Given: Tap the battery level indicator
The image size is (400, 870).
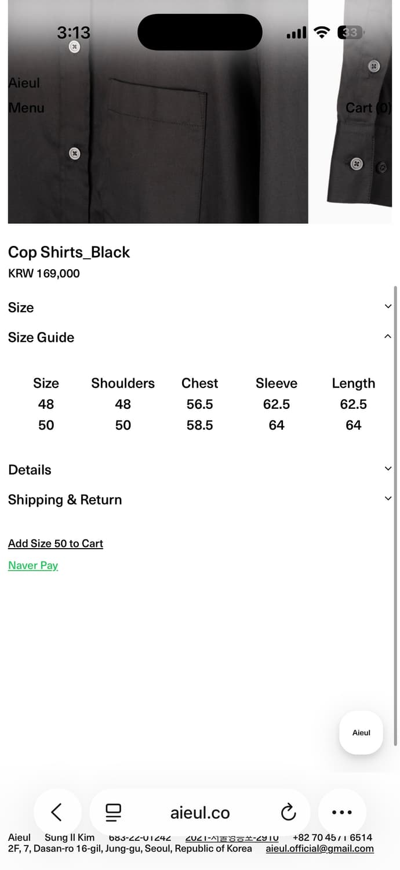Looking at the screenshot, I should [350, 32].
